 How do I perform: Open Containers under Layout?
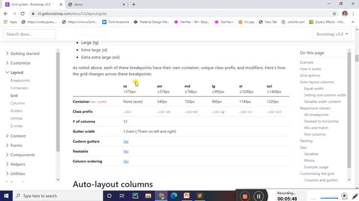tap(19, 88)
